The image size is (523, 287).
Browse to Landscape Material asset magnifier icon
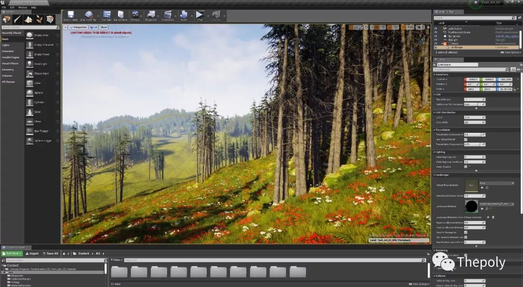click(487, 209)
